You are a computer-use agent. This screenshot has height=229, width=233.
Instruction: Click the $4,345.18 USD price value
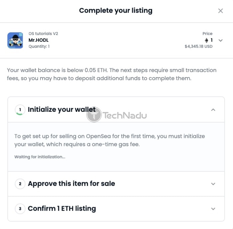[x=198, y=46]
